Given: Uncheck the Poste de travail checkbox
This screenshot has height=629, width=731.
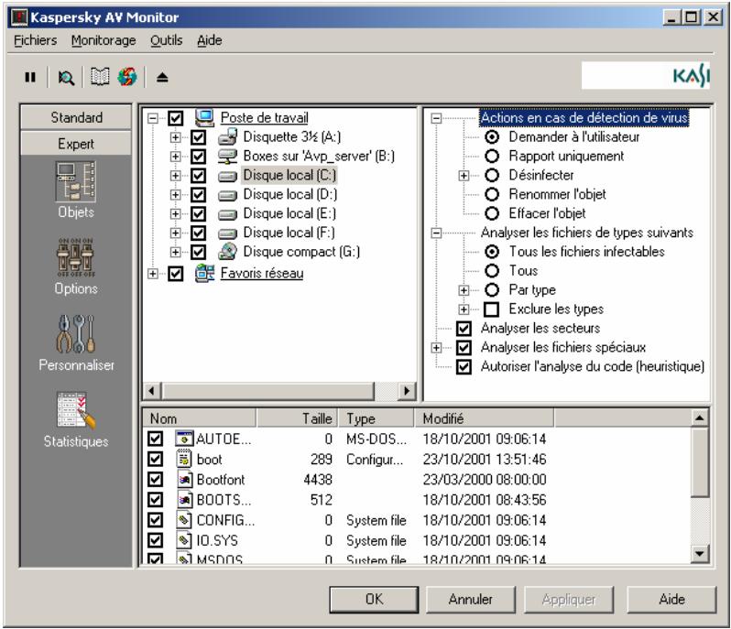Looking at the screenshot, I should [x=176, y=117].
